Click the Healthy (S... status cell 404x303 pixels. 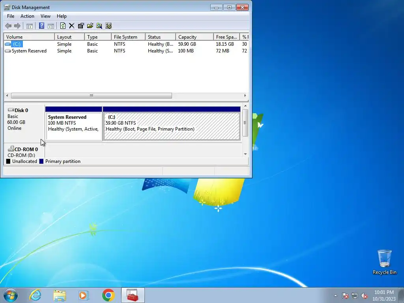coord(160,51)
